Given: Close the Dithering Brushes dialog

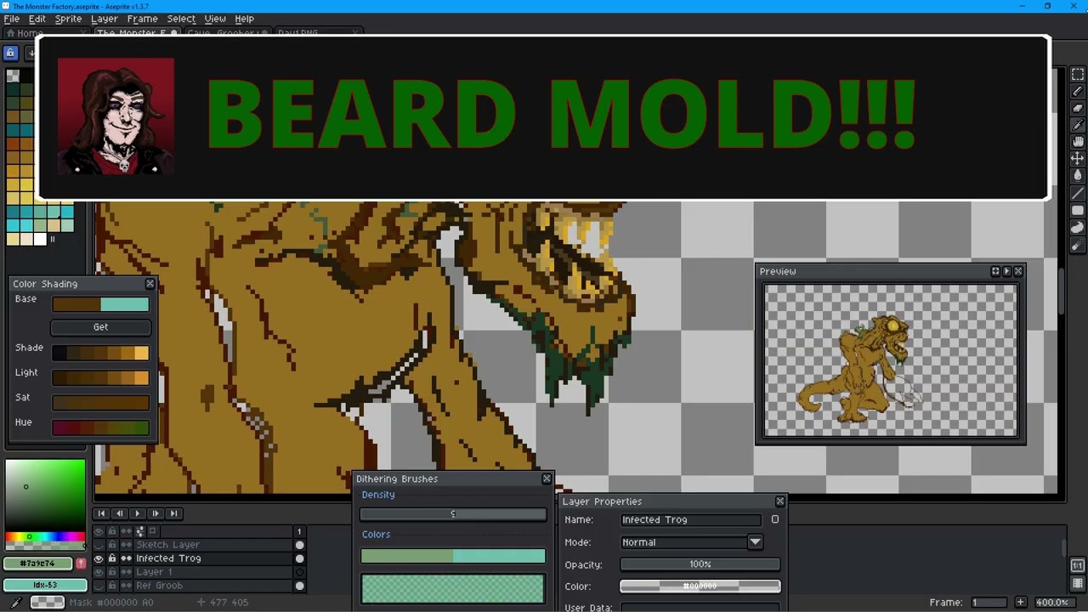Looking at the screenshot, I should tap(547, 479).
